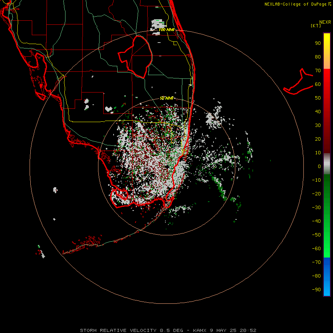The image size is (333, 333).
Task: Click the Lake Okeechobee outline on map
Action: click(x=135, y=57)
